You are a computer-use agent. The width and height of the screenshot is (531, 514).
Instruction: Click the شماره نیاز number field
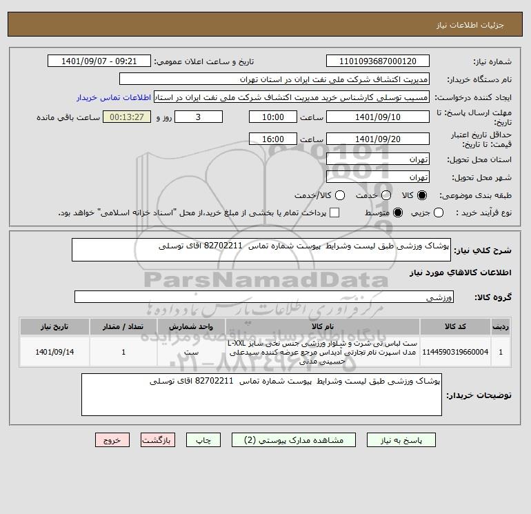point(378,61)
